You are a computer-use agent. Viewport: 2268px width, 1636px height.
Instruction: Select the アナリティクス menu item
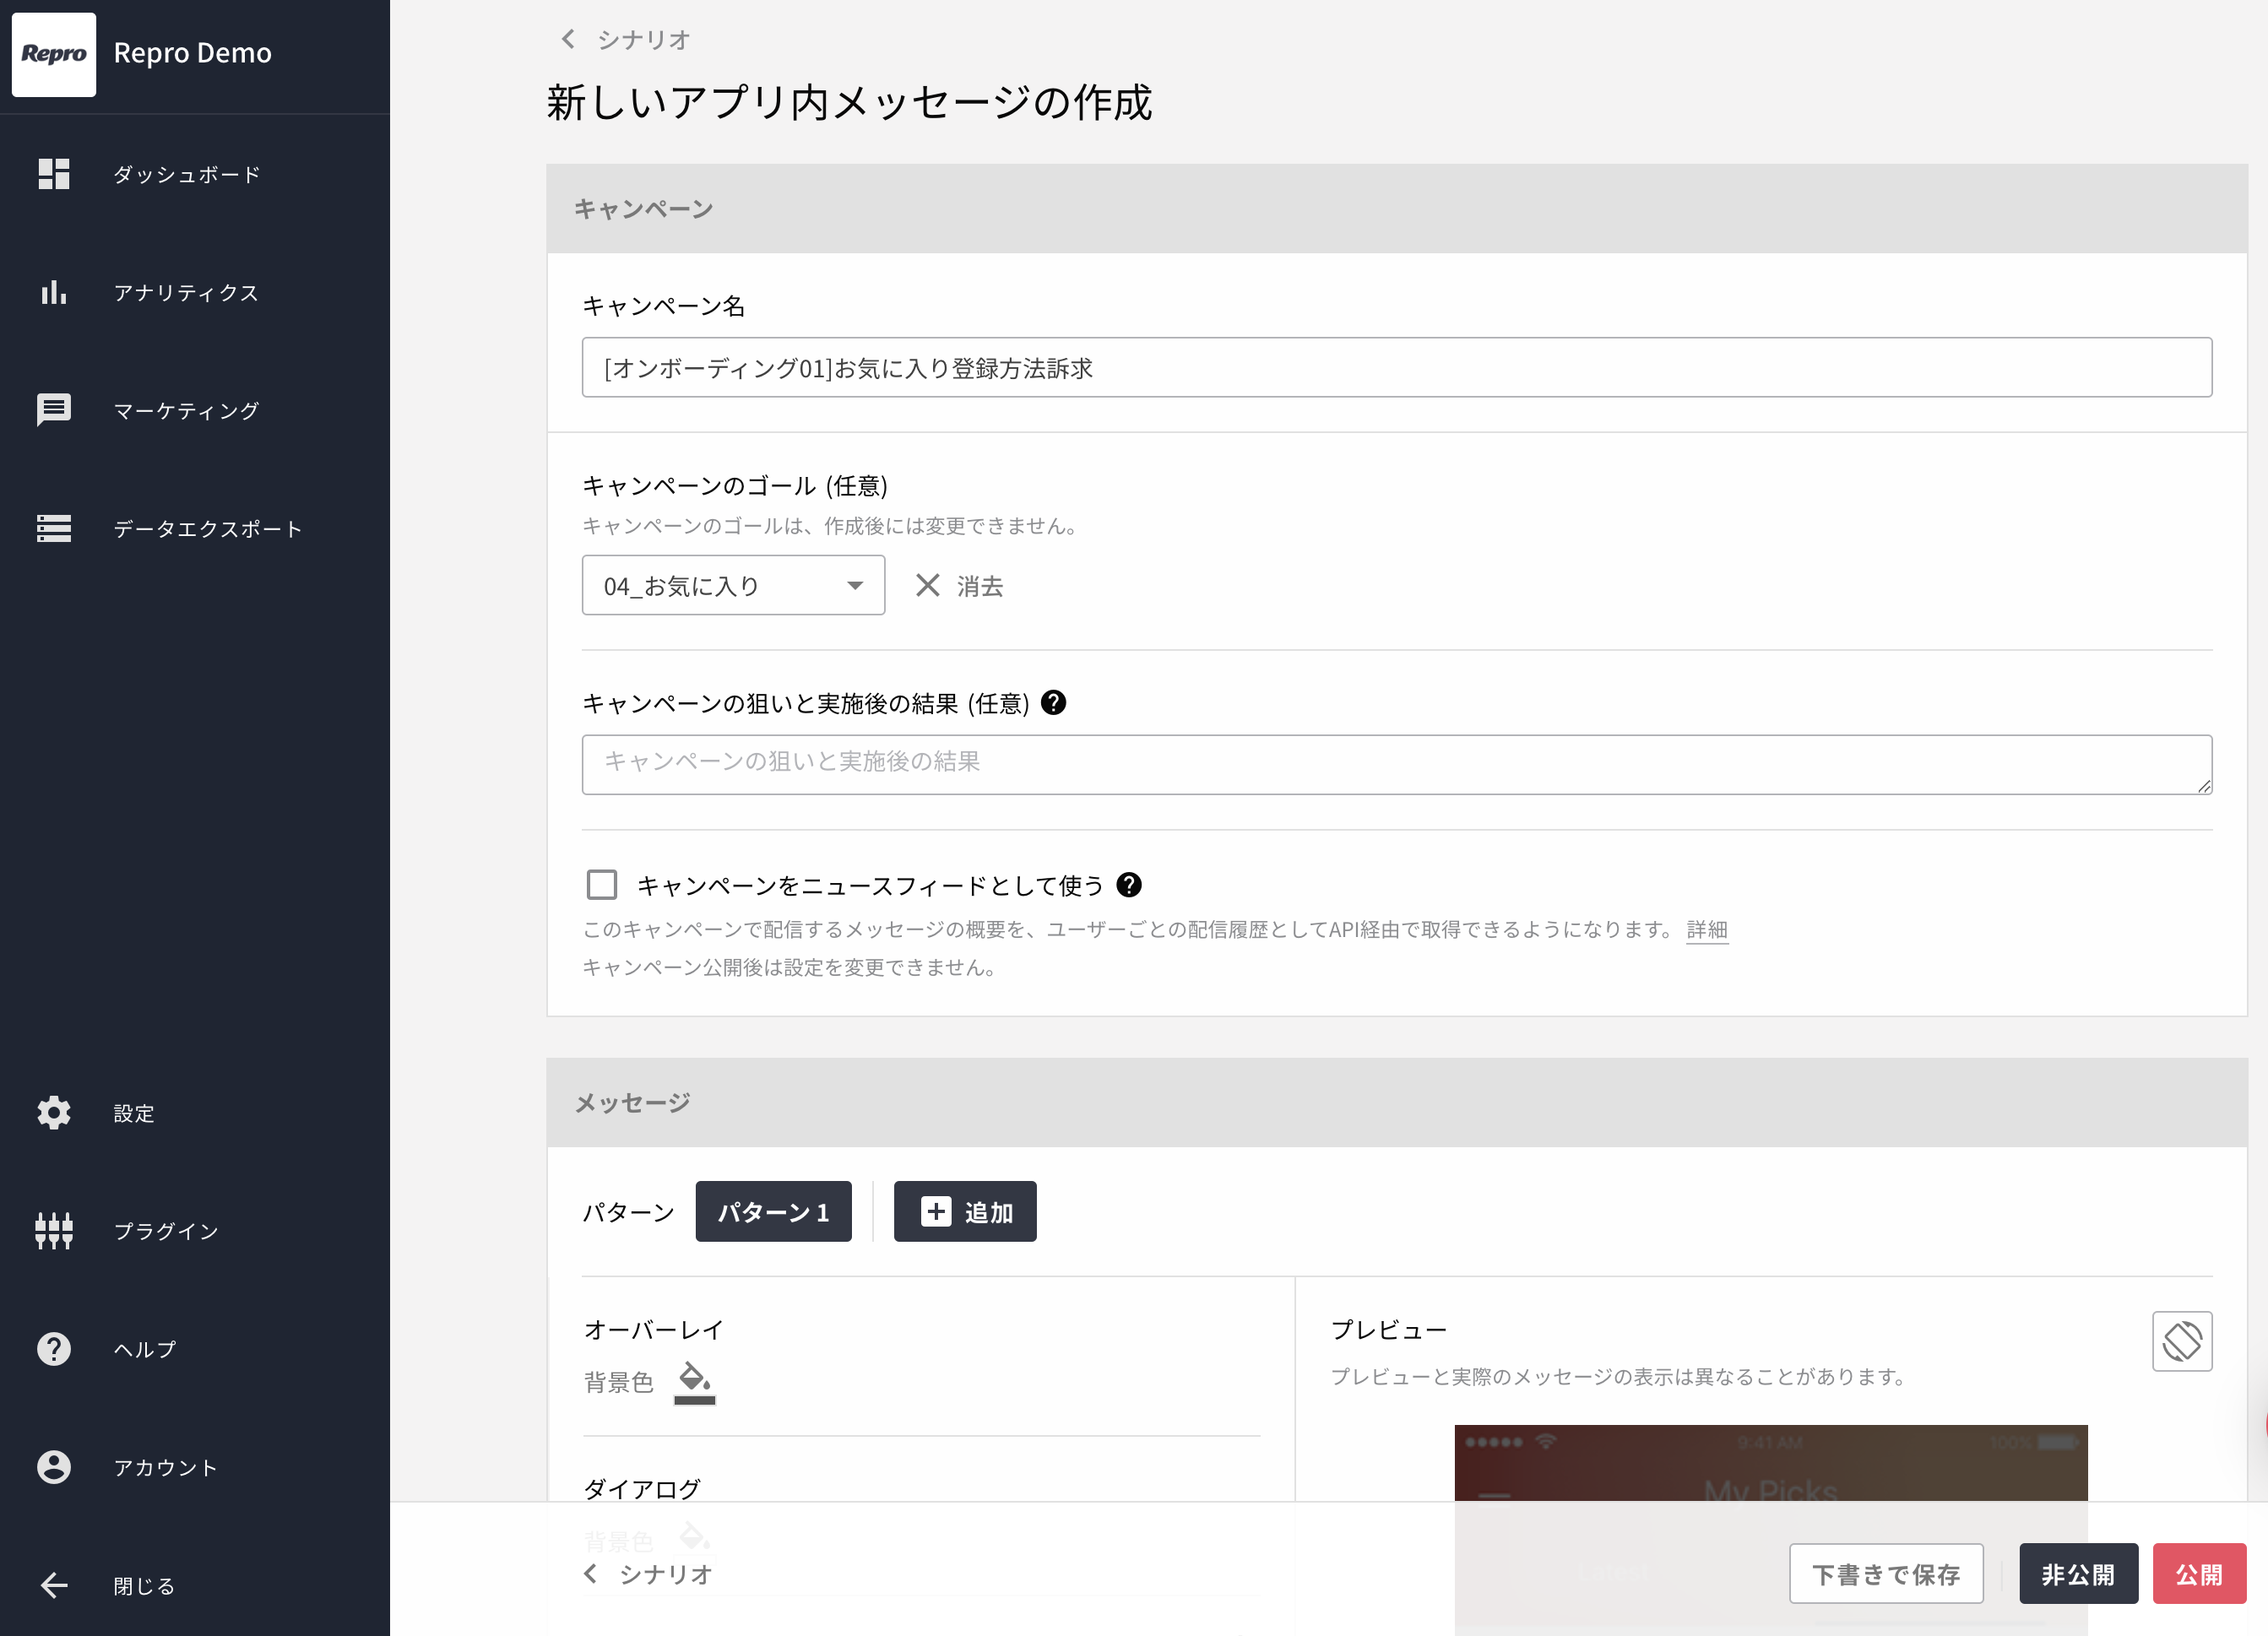click(186, 292)
